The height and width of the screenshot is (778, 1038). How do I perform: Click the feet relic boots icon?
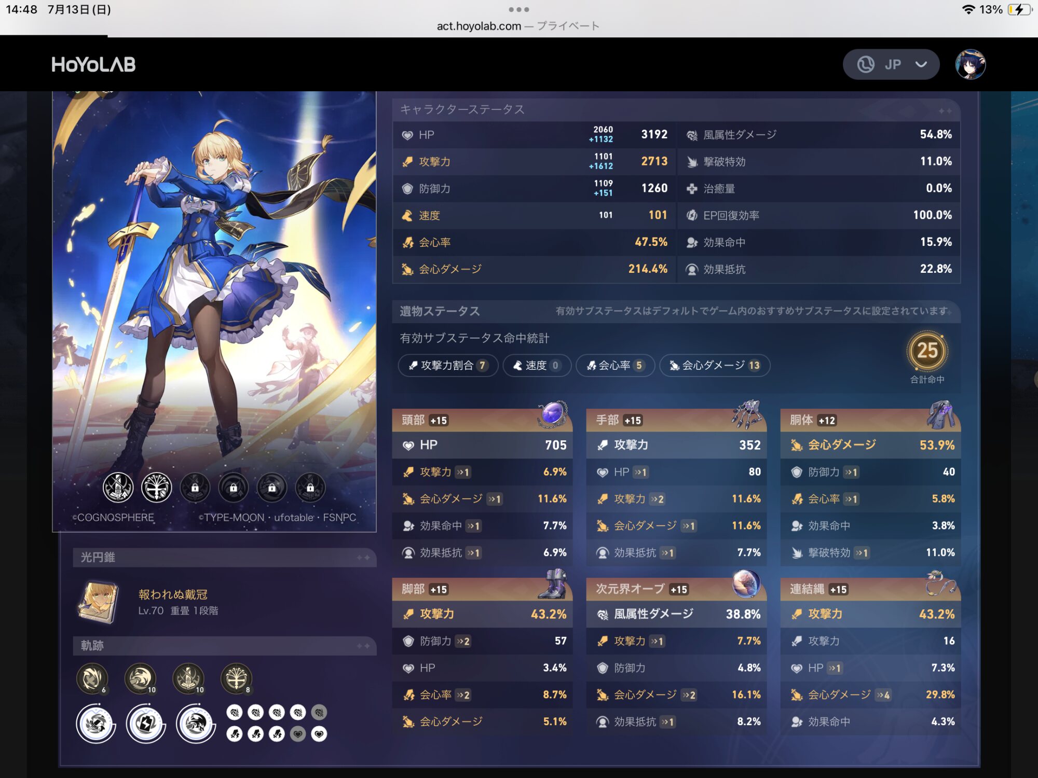click(553, 584)
